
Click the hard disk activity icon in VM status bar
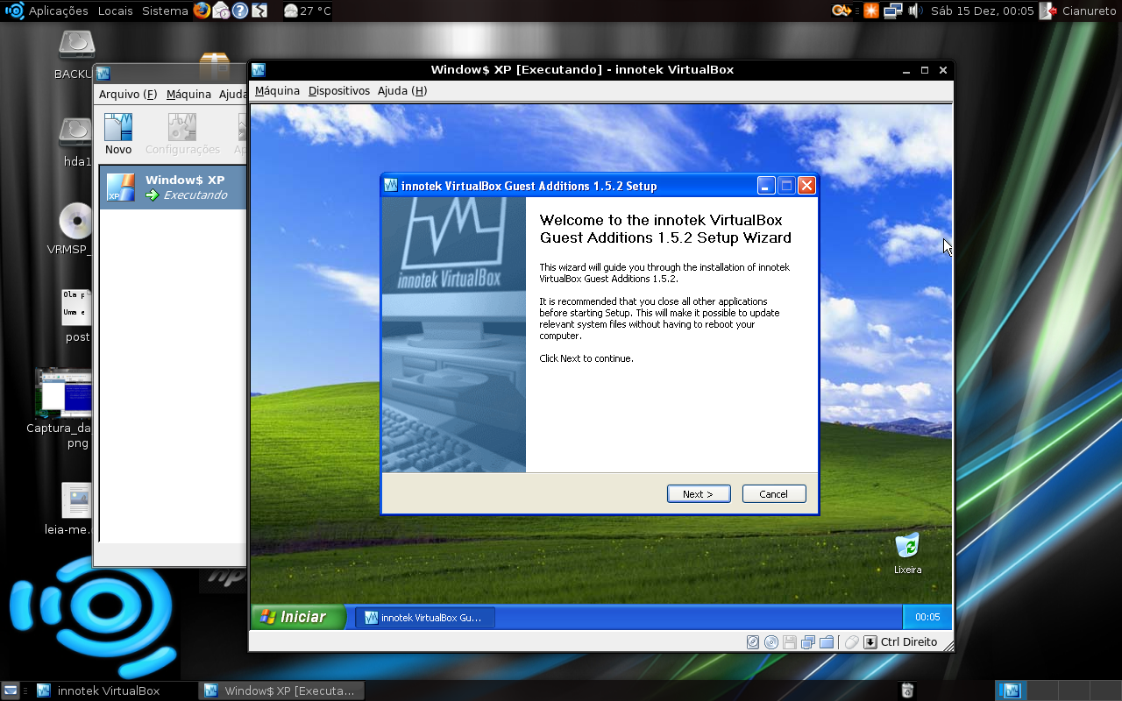(x=753, y=642)
